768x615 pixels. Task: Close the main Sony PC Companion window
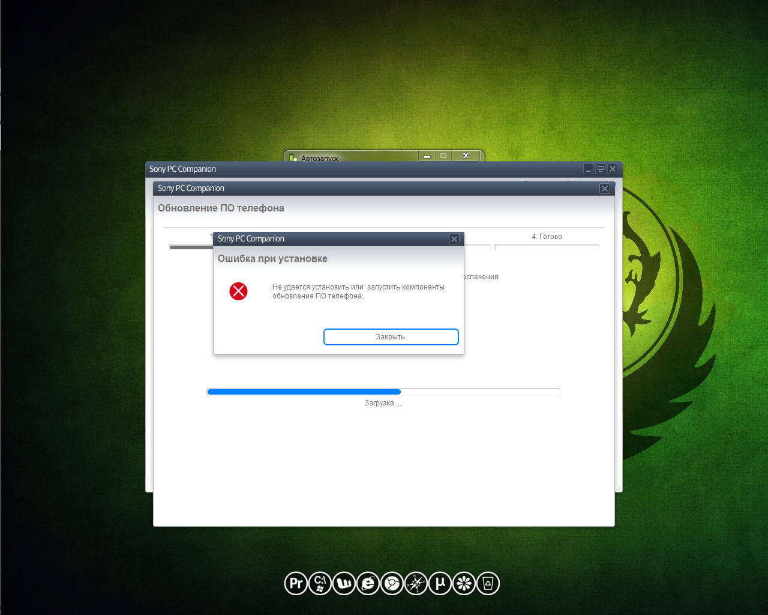click(613, 169)
